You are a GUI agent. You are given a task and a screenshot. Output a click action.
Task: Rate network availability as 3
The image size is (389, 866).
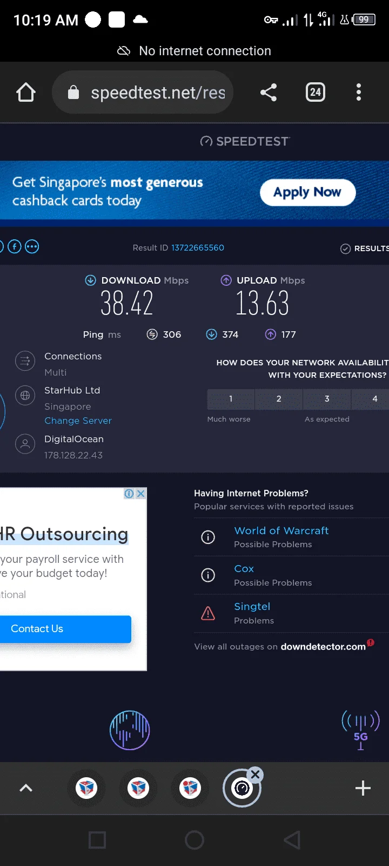pyautogui.click(x=327, y=399)
